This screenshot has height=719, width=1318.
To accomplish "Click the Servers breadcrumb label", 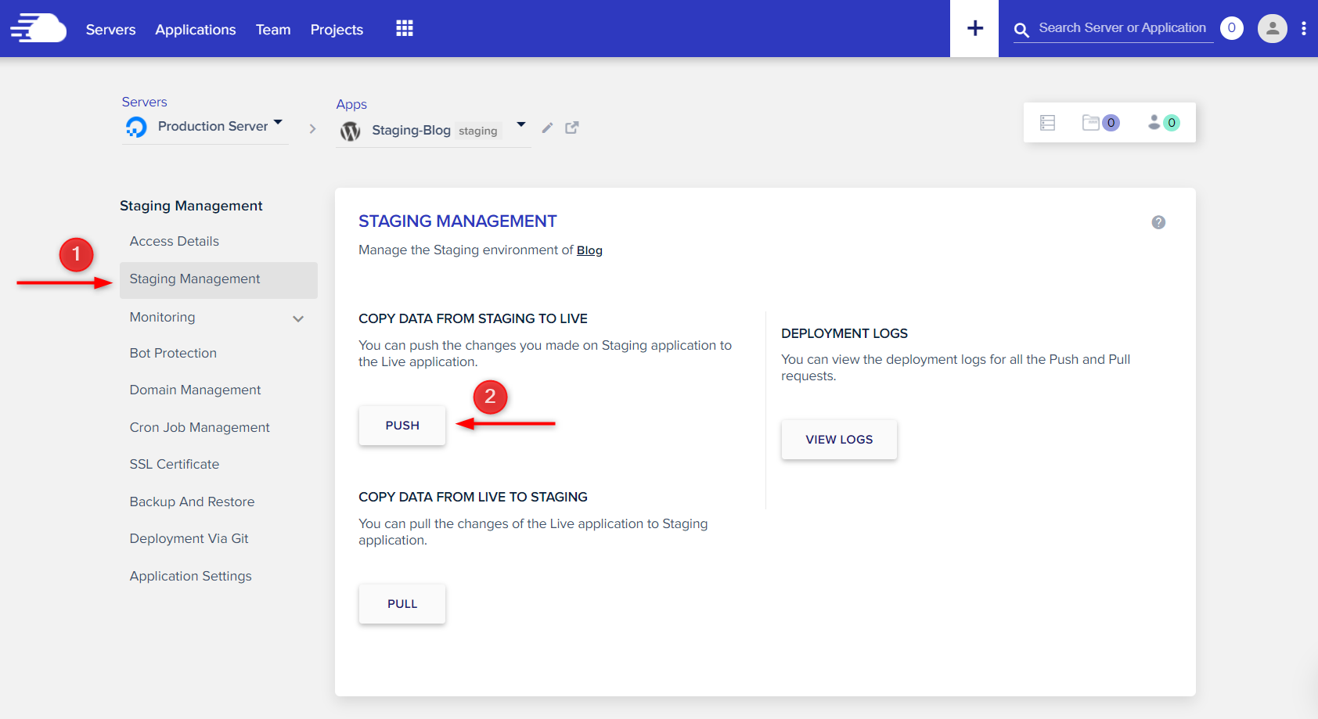I will (x=144, y=102).
